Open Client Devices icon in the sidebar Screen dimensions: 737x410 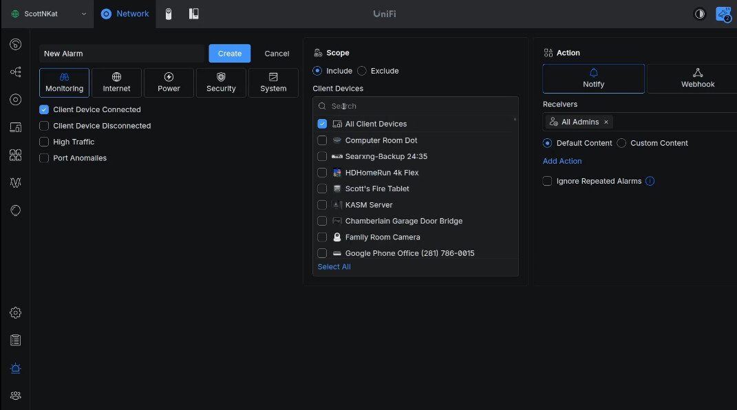[x=15, y=127]
